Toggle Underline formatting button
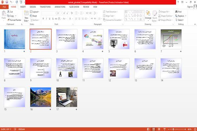197x131 pixels. pyautogui.click(x=50, y=19)
